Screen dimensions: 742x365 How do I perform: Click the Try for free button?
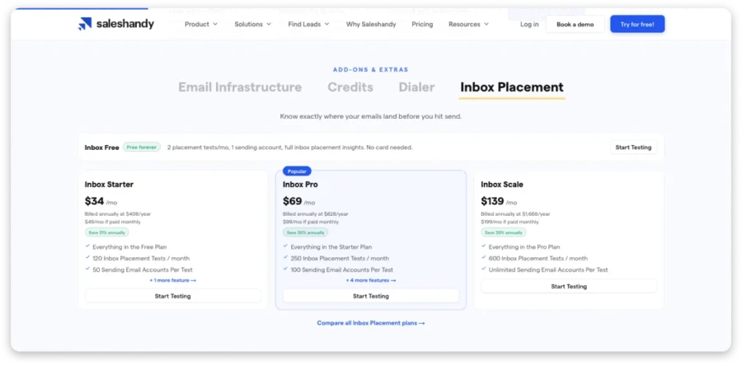637,24
